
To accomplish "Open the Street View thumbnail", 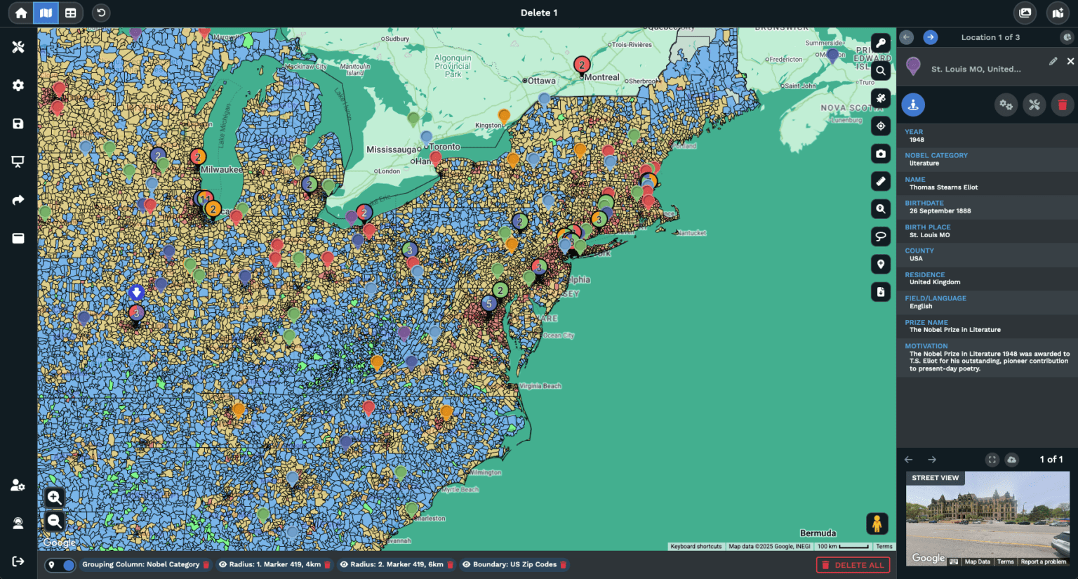I will 987,519.
